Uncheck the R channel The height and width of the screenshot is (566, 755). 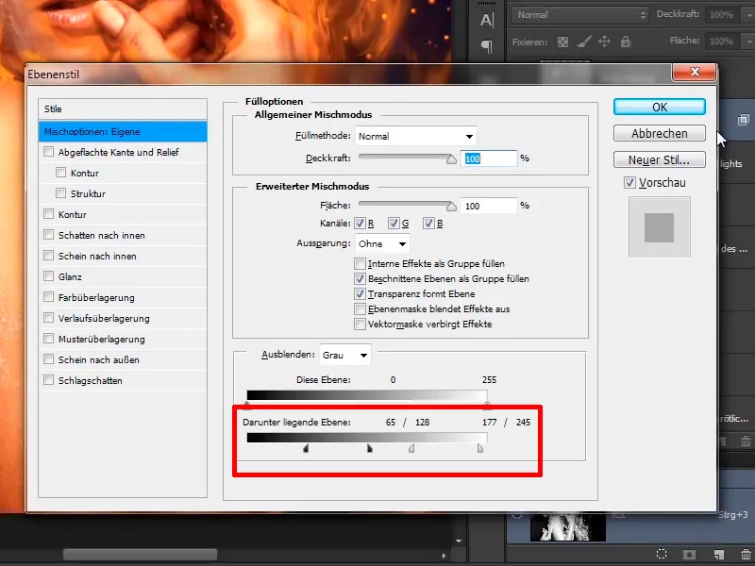[x=360, y=223]
